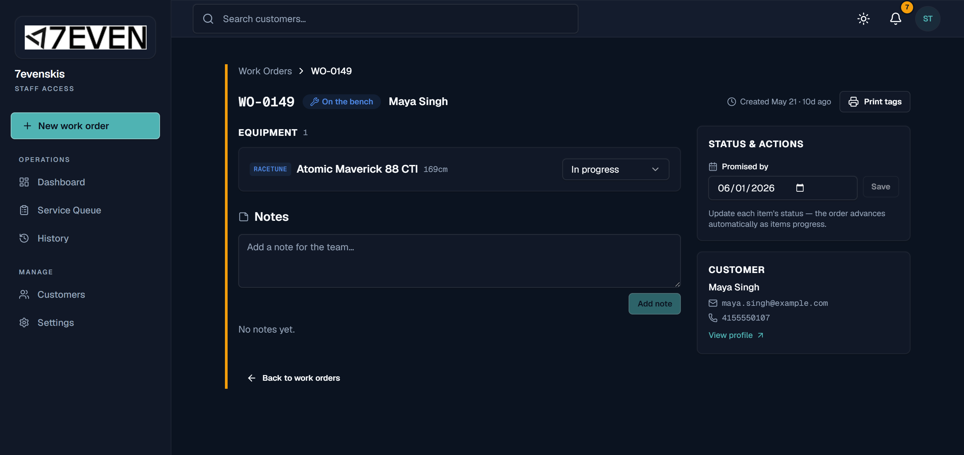Click the Notes document icon
Screen dimensions: 964x455
coord(244,217)
